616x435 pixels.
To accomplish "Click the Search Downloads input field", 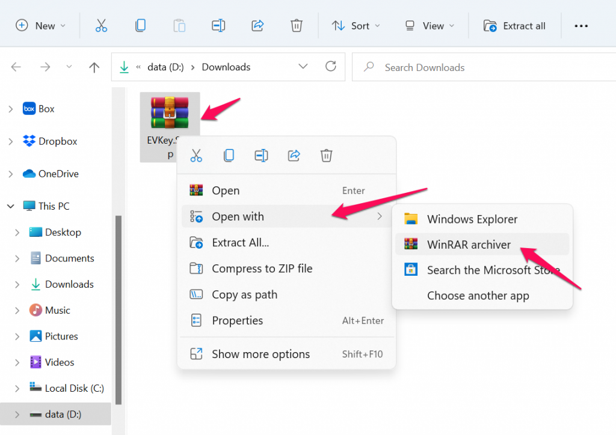I will [481, 67].
